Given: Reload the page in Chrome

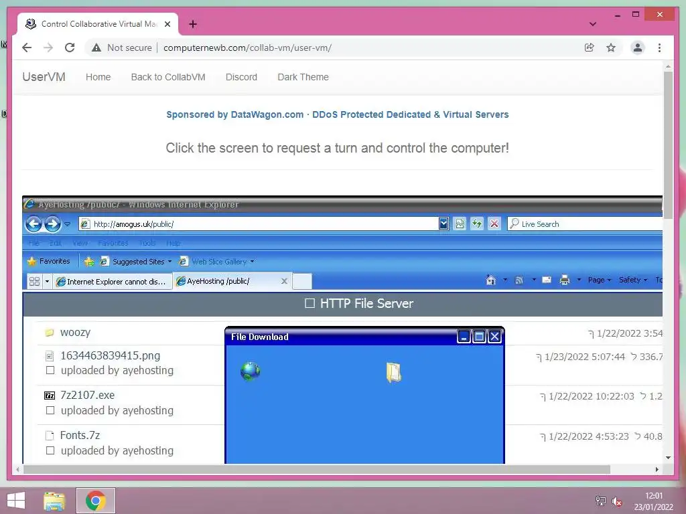Looking at the screenshot, I should pos(70,48).
